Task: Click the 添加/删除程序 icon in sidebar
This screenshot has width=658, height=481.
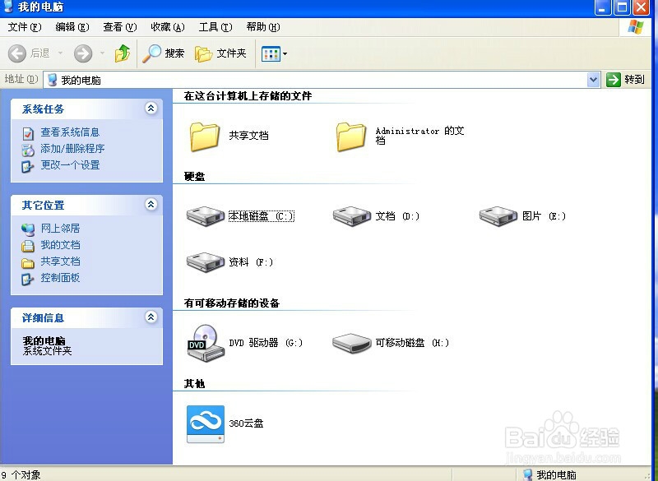Action: click(28, 150)
